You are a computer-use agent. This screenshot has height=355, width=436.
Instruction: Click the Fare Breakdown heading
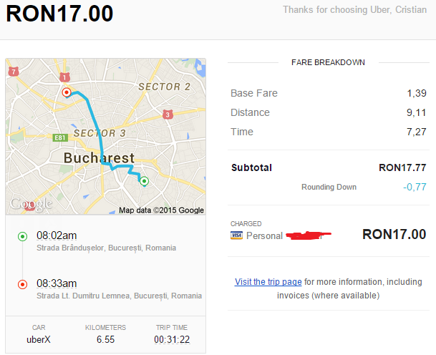[328, 62]
